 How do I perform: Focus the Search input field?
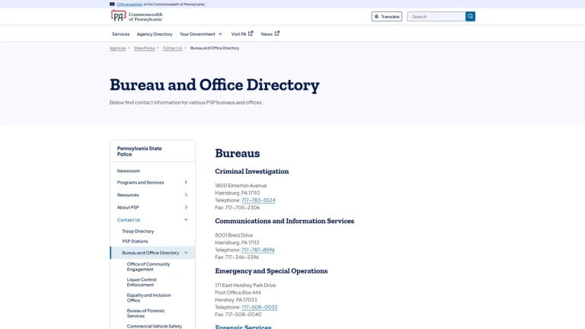point(436,17)
